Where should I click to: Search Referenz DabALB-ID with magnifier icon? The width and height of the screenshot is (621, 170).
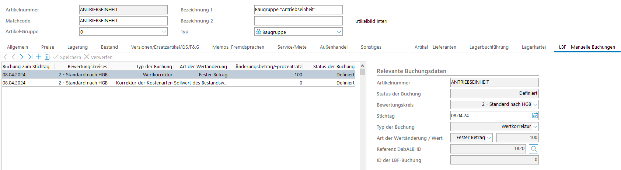point(533,149)
